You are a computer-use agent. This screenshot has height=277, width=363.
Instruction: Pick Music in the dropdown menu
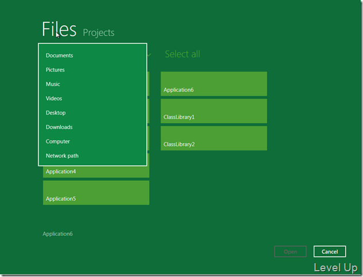[92, 84]
